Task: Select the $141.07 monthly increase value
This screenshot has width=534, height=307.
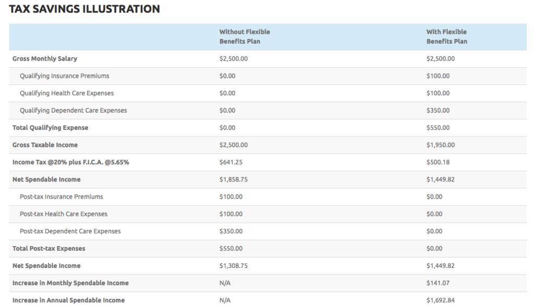Action: (438, 283)
